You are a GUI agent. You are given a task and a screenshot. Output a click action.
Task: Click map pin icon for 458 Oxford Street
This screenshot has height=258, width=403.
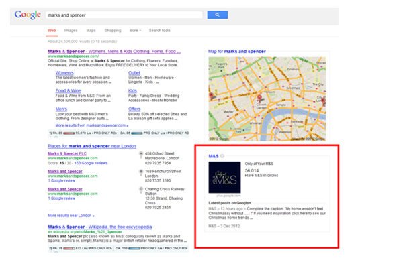pos(141,155)
